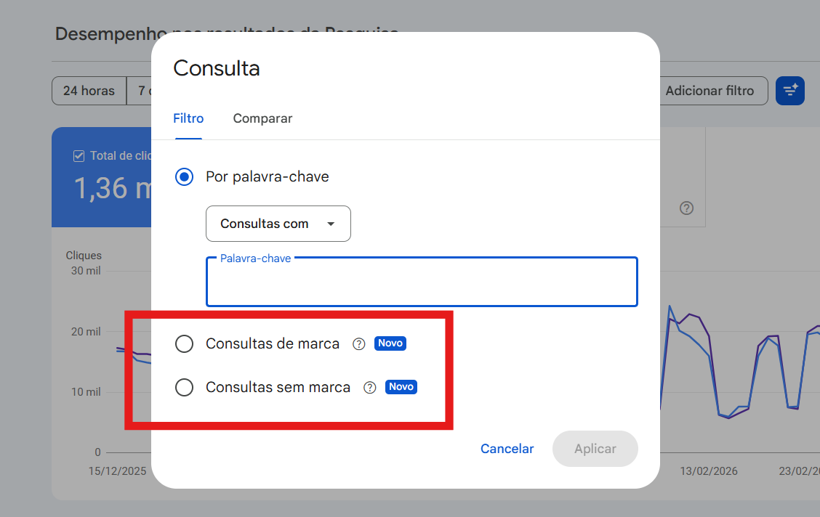Click inside the Palavra-chave text field
The image size is (820, 517).
[422, 283]
